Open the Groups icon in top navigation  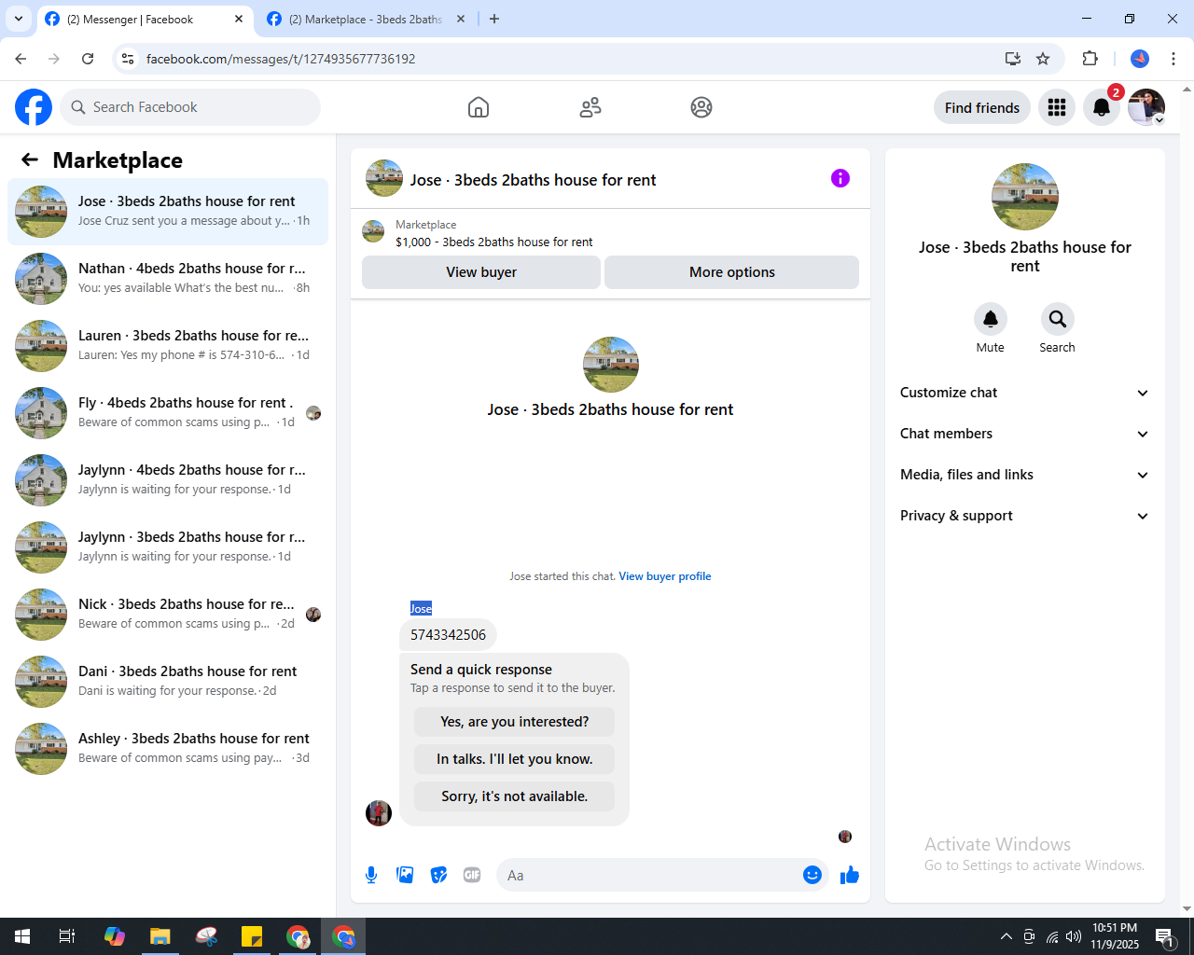click(x=701, y=107)
